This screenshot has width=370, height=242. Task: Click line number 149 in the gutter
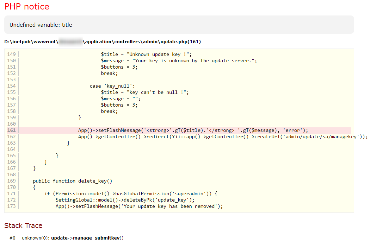click(x=11, y=54)
